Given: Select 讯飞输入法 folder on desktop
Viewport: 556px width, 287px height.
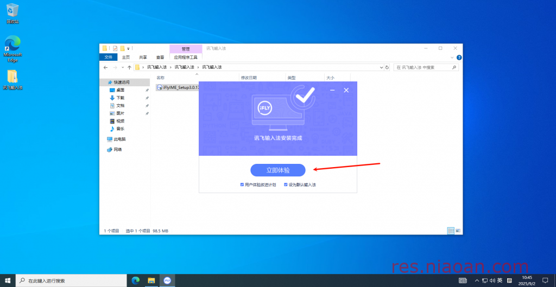Looking at the screenshot, I should click(x=12, y=80).
